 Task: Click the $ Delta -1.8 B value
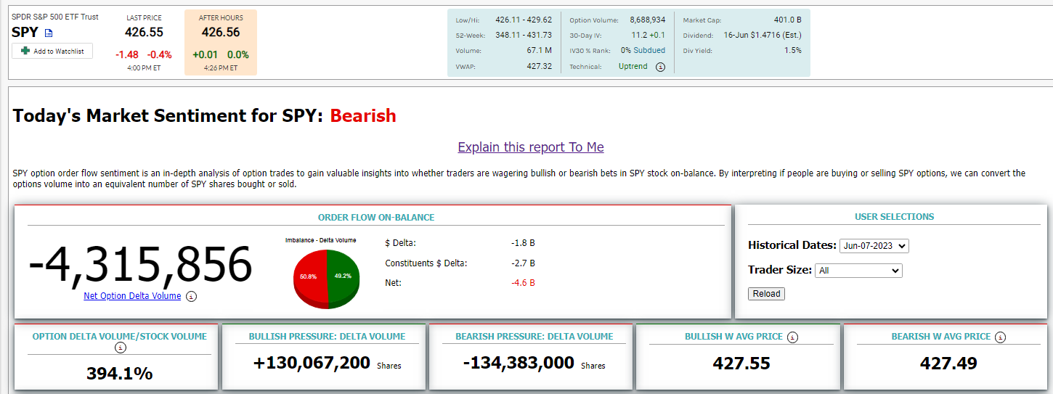click(523, 243)
